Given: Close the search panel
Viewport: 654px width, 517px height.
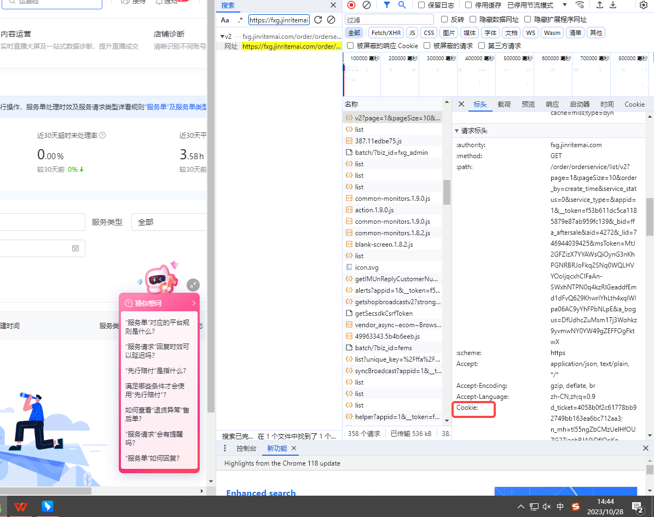Looking at the screenshot, I should click(333, 5).
